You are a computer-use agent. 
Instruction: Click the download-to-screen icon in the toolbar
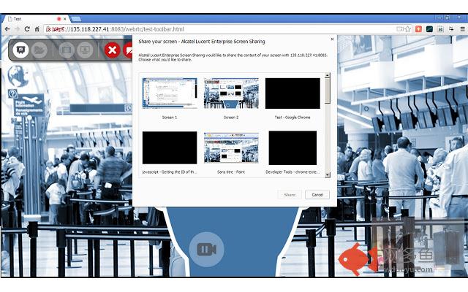[85, 50]
